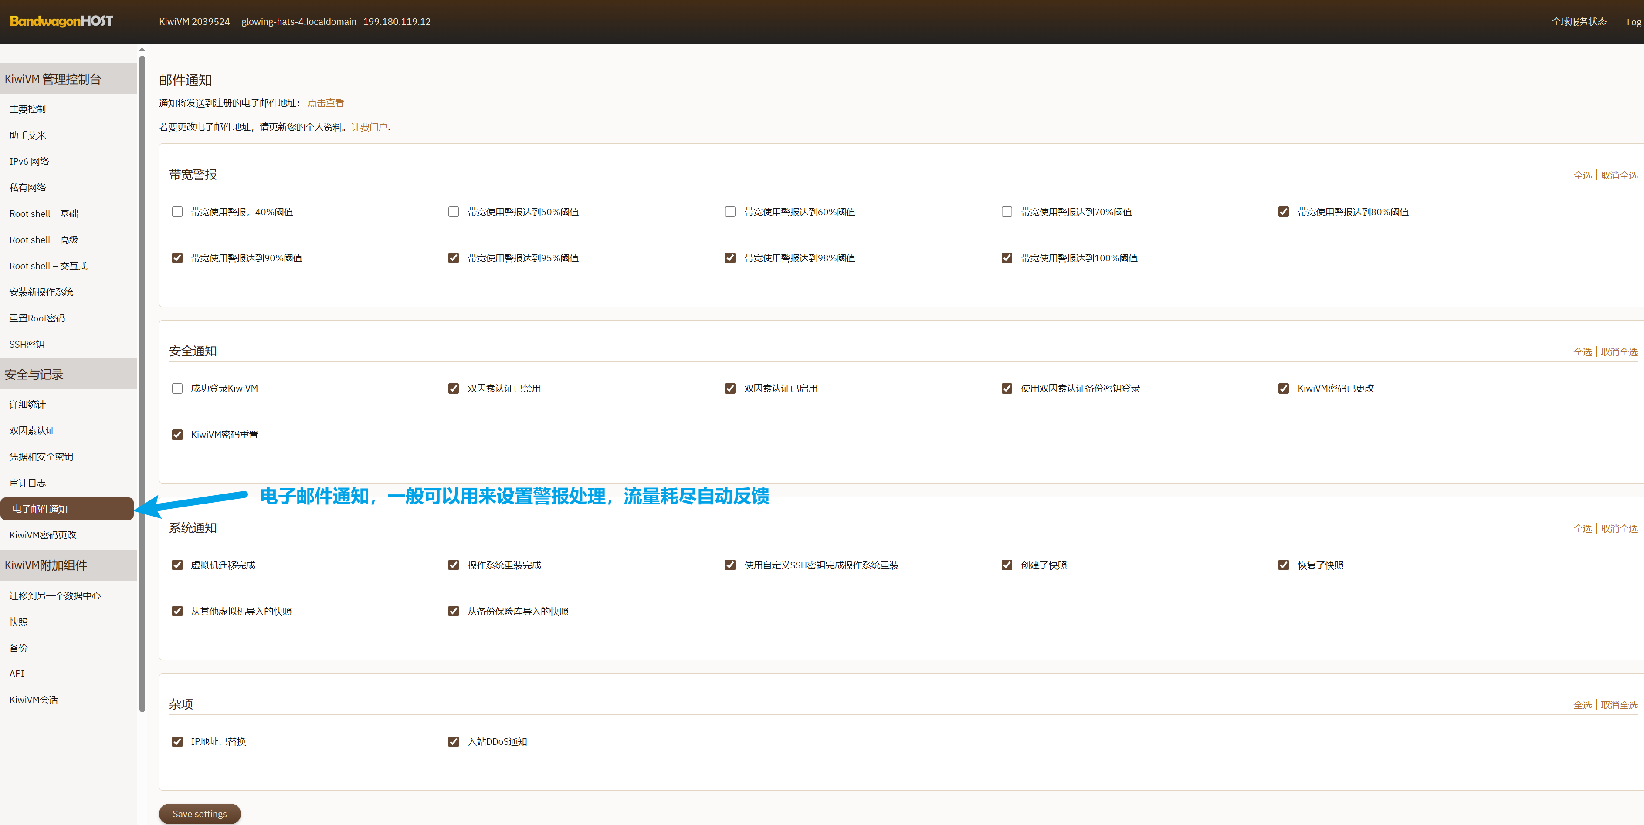This screenshot has width=1644, height=825.
Task: Click the Save settings button
Action: pyautogui.click(x=200, y=814)
